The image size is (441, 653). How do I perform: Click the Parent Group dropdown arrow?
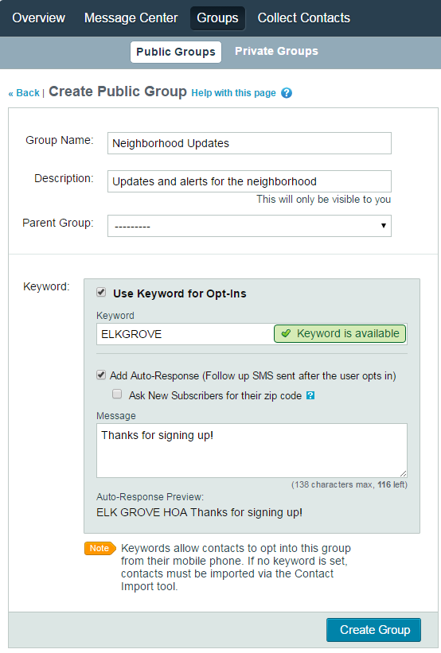383,226
